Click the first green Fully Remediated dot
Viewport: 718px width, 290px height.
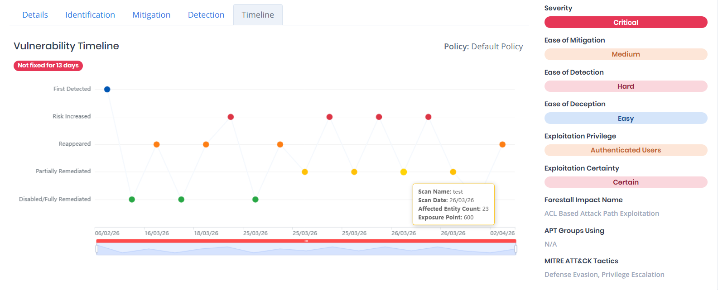[132, 200]
